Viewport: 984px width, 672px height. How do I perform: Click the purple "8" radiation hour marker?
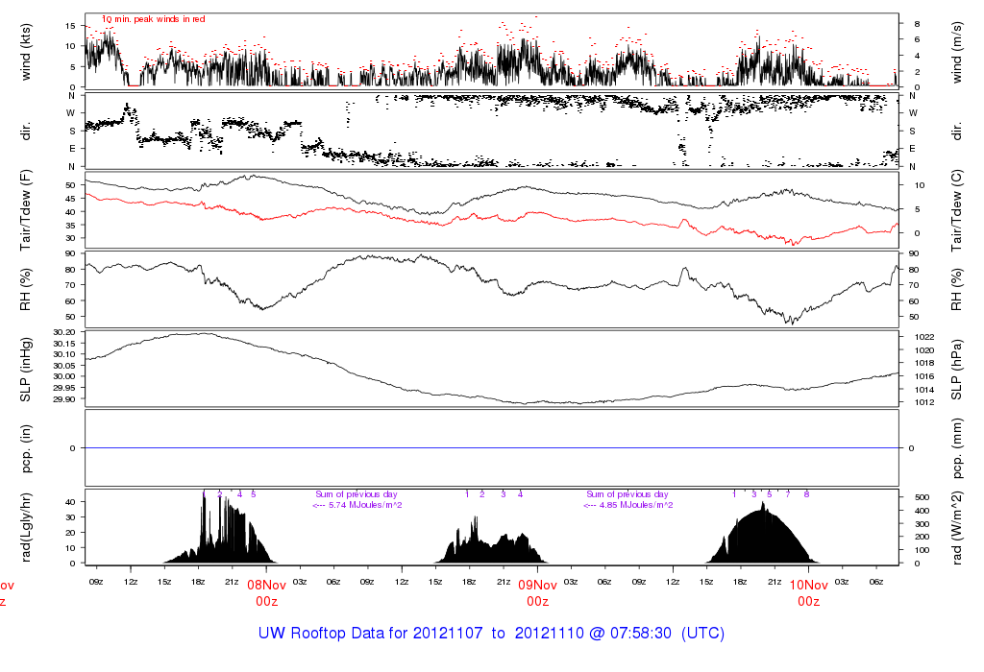point(806,494)
